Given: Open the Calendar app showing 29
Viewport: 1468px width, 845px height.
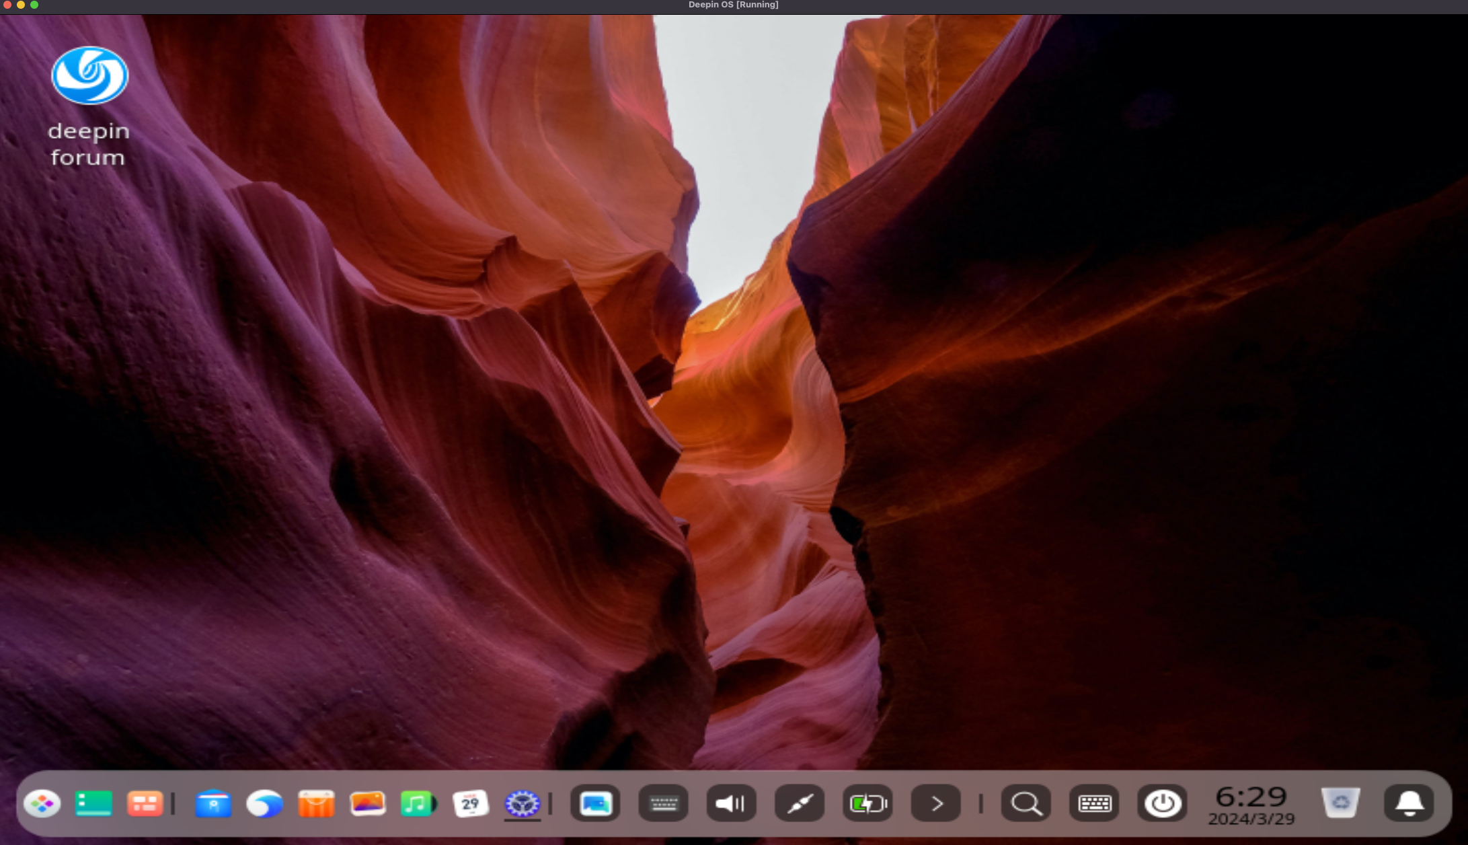Looking at the screenshot, I should point(470,803).
